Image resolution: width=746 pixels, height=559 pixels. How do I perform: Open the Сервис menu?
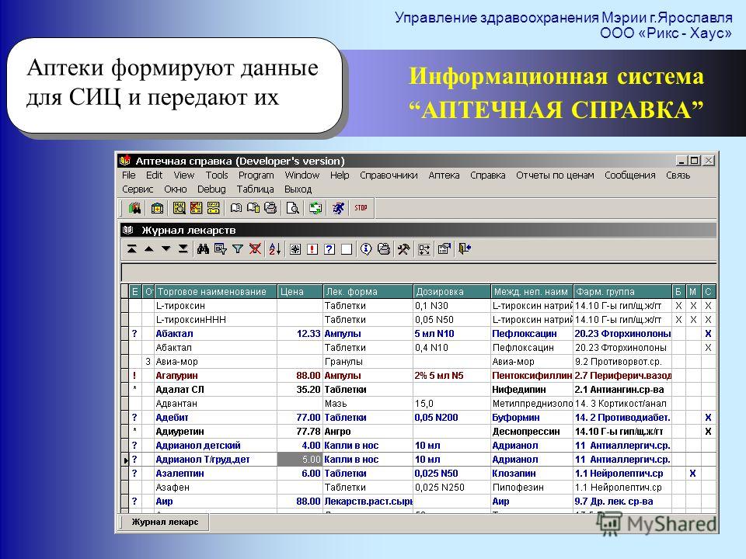tap(138, 189)
